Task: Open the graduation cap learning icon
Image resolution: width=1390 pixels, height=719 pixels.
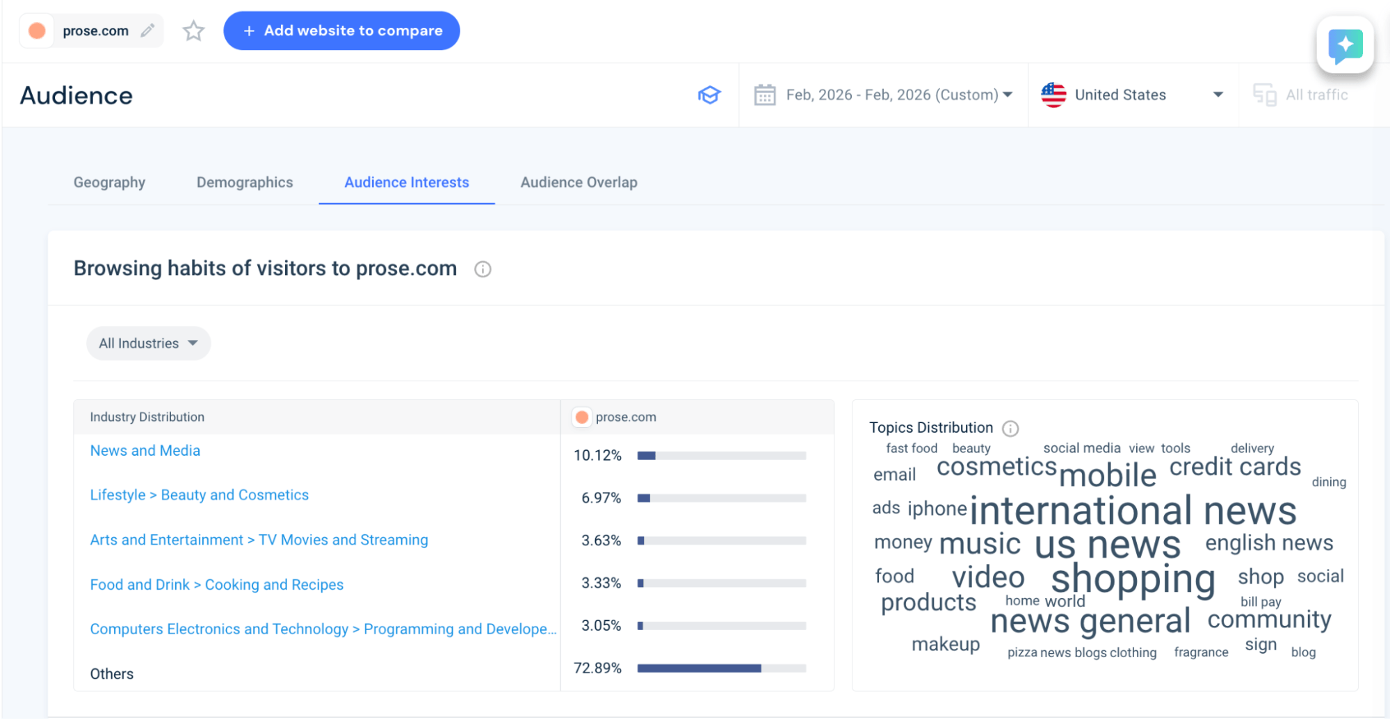Action: (709, 94)
